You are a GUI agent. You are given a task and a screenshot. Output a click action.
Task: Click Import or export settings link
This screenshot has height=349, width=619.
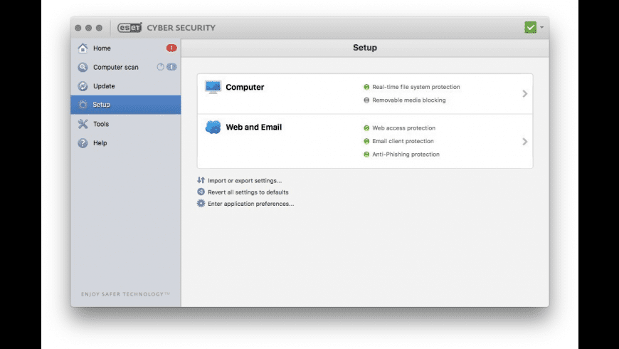(x=245, y=181)
